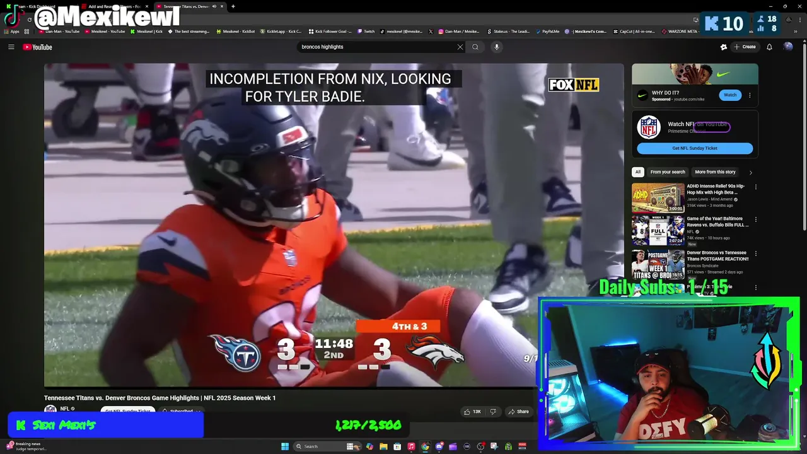This screenshot has width=807, height=454.
Task: Open the 'CapCut | All-in-one' bookmark
Action: pos(635,31)
